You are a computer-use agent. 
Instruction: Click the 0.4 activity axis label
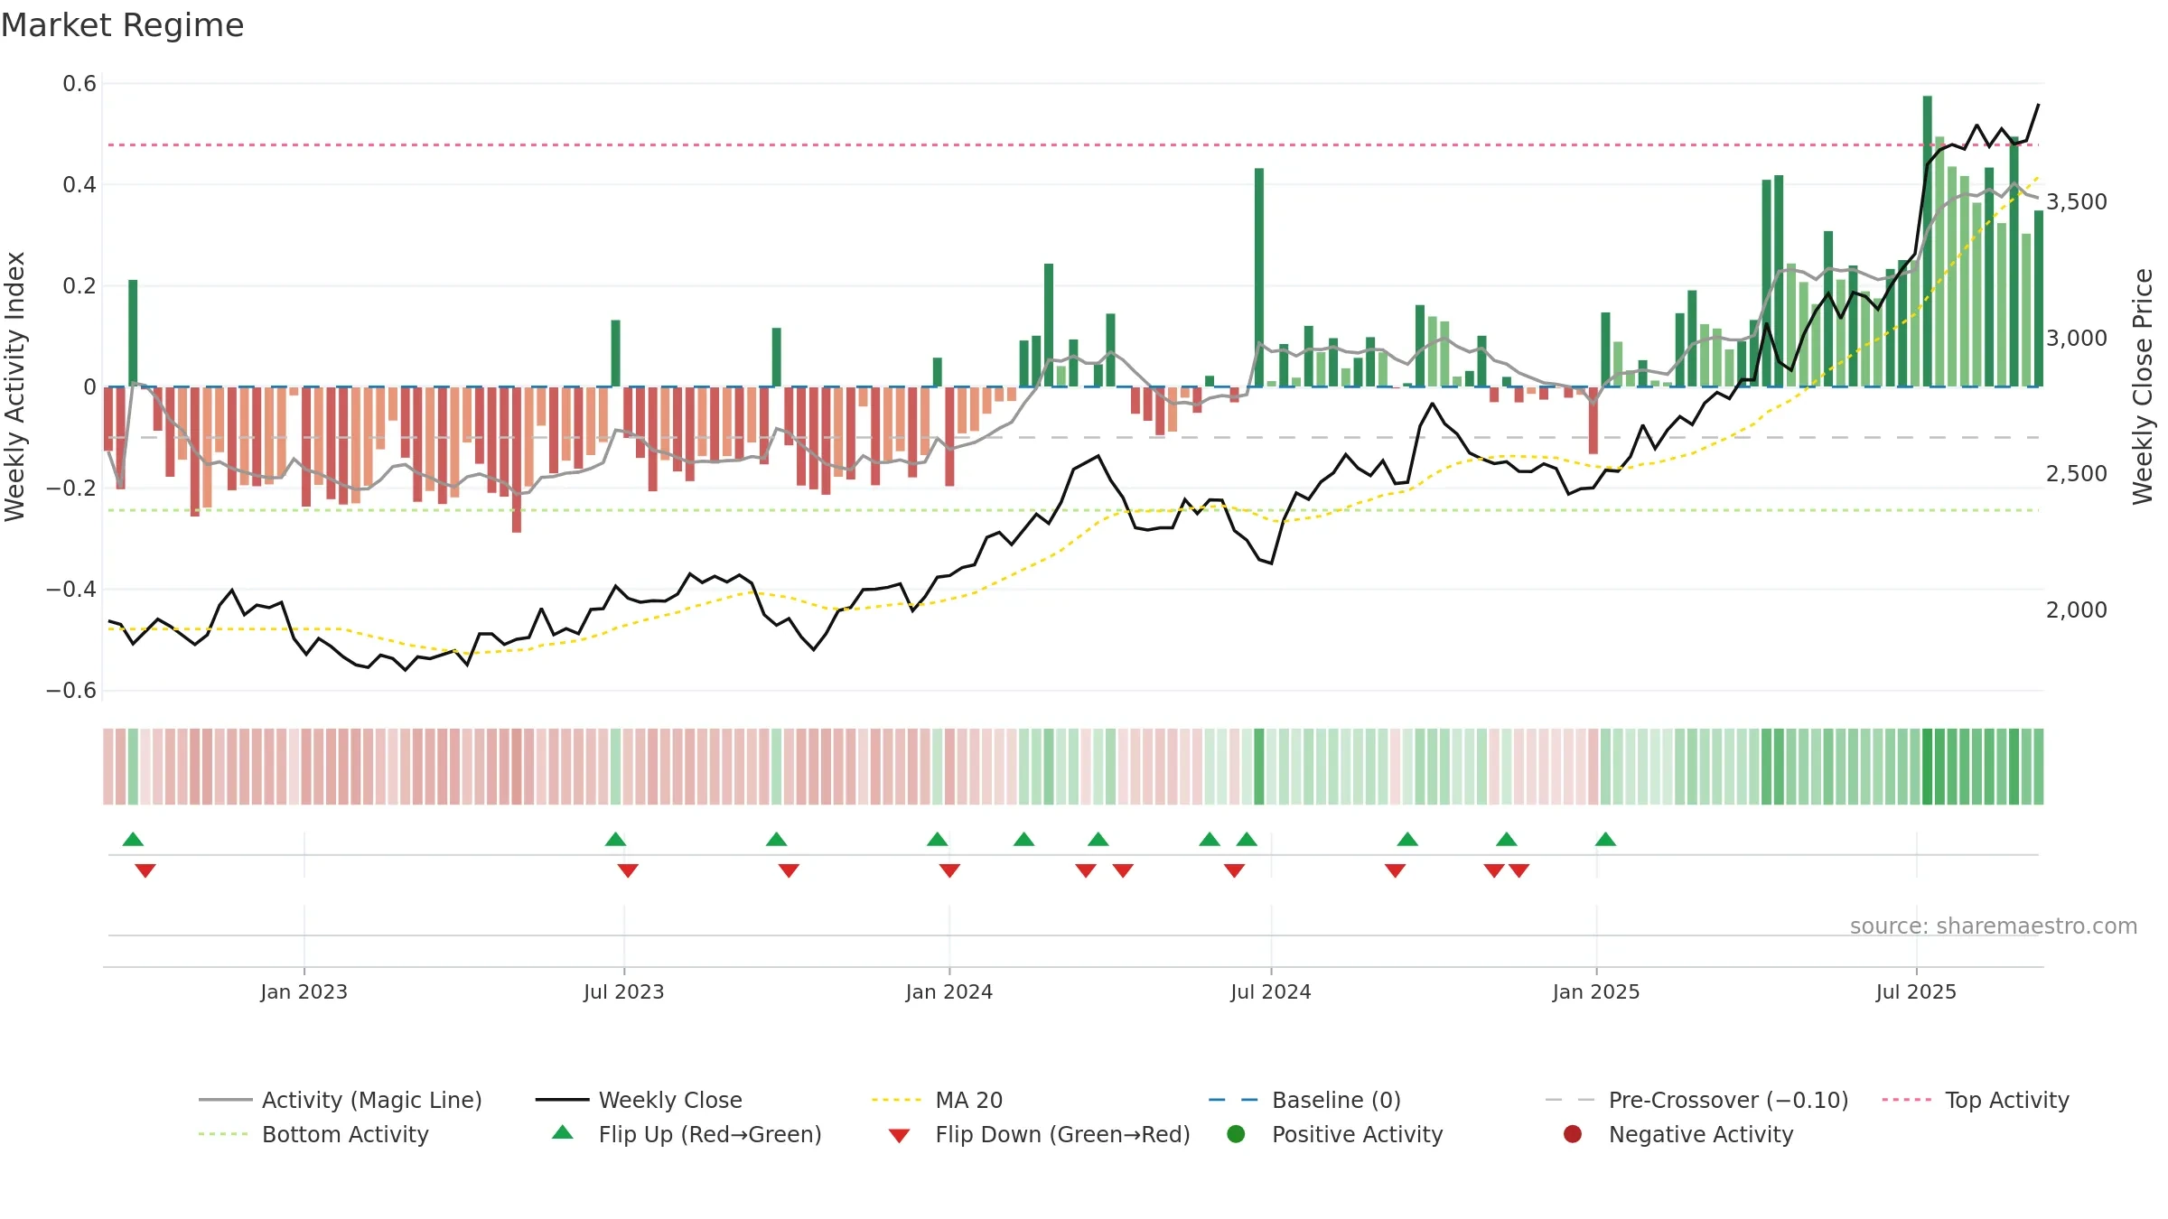coord(79,185)
